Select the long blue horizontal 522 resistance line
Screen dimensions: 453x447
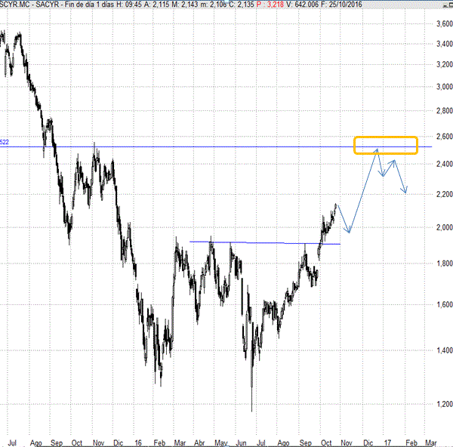click(x=216, y=146)
